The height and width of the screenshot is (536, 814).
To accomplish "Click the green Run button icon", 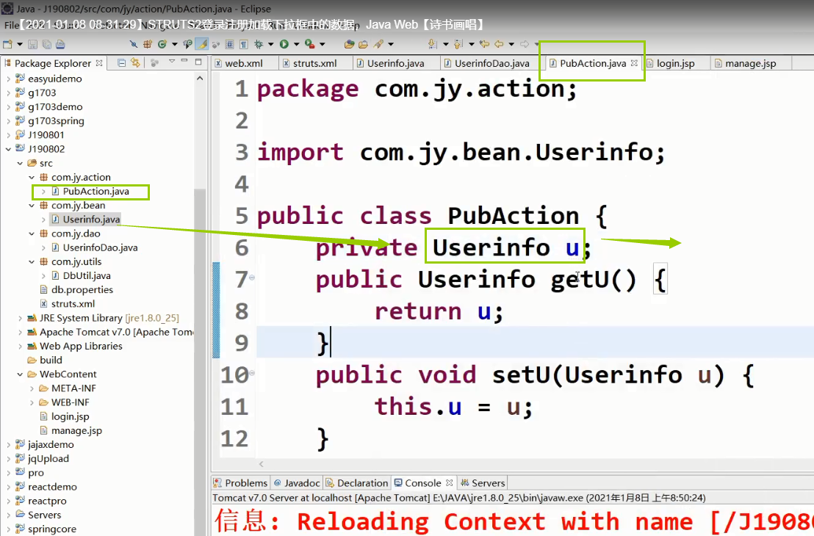I will click(x=284, y=44).
